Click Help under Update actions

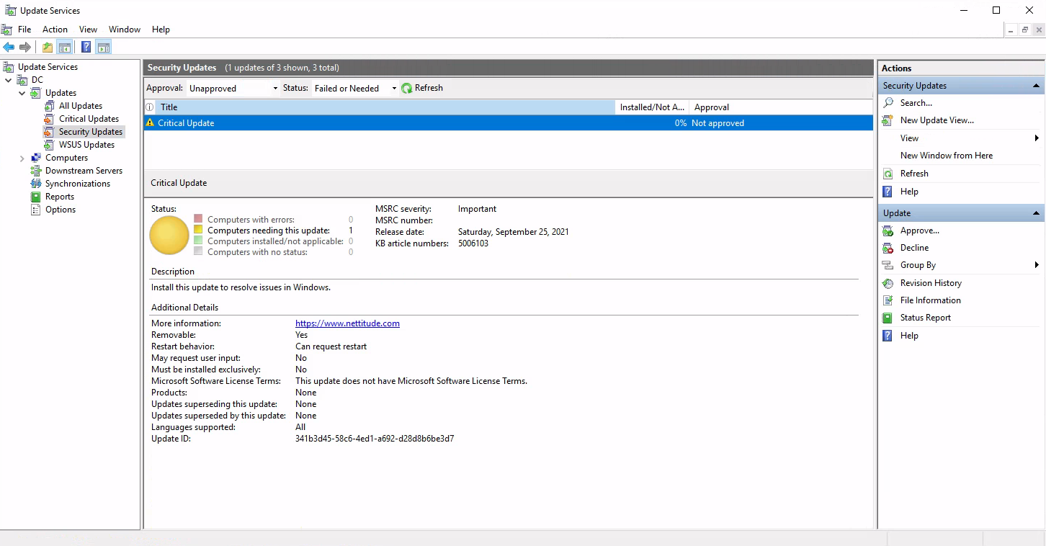click(909, 336)
